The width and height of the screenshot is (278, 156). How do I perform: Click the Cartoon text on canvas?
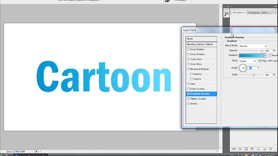(104, 76)
